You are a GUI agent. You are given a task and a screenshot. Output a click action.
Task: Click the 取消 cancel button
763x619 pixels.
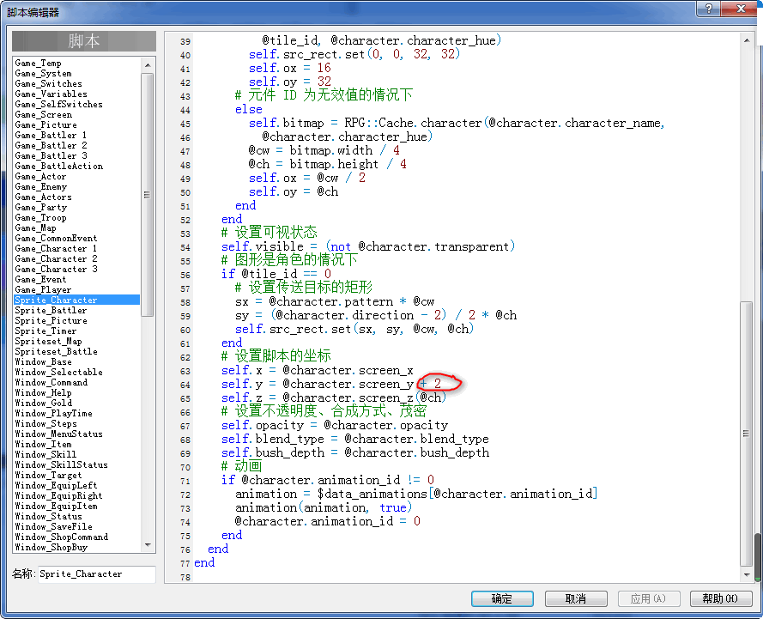[x=576, y=598]
